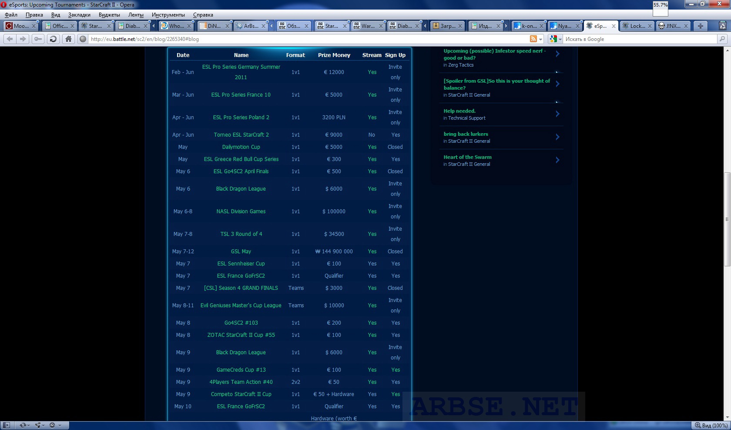Open bring back lurkers forum thread
This screenshot has height=430, width=731.
466,134
